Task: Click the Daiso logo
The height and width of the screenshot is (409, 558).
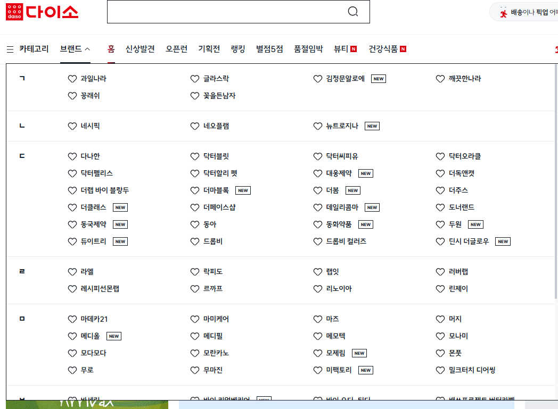Action: (42, 12)
